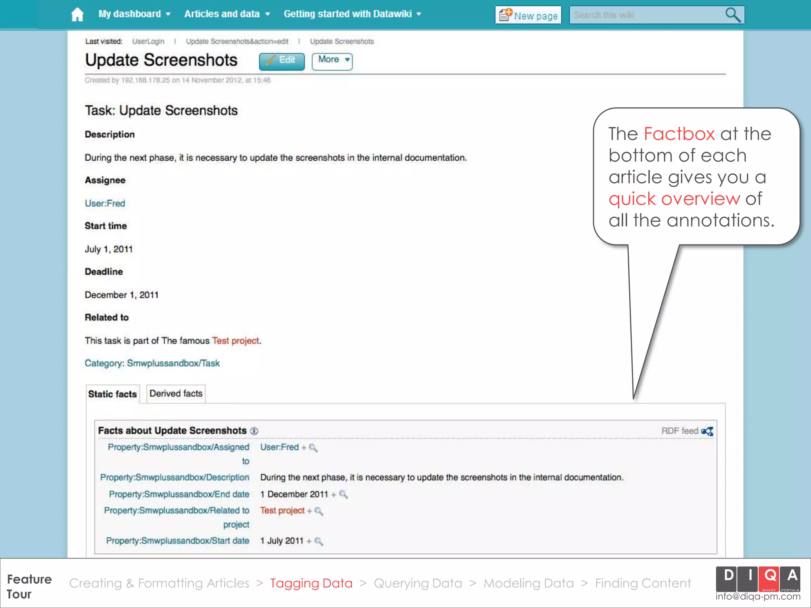Open Update Screenshots&action=edit breadcrumb
811x608 pixels.
[x=237, y=42]
